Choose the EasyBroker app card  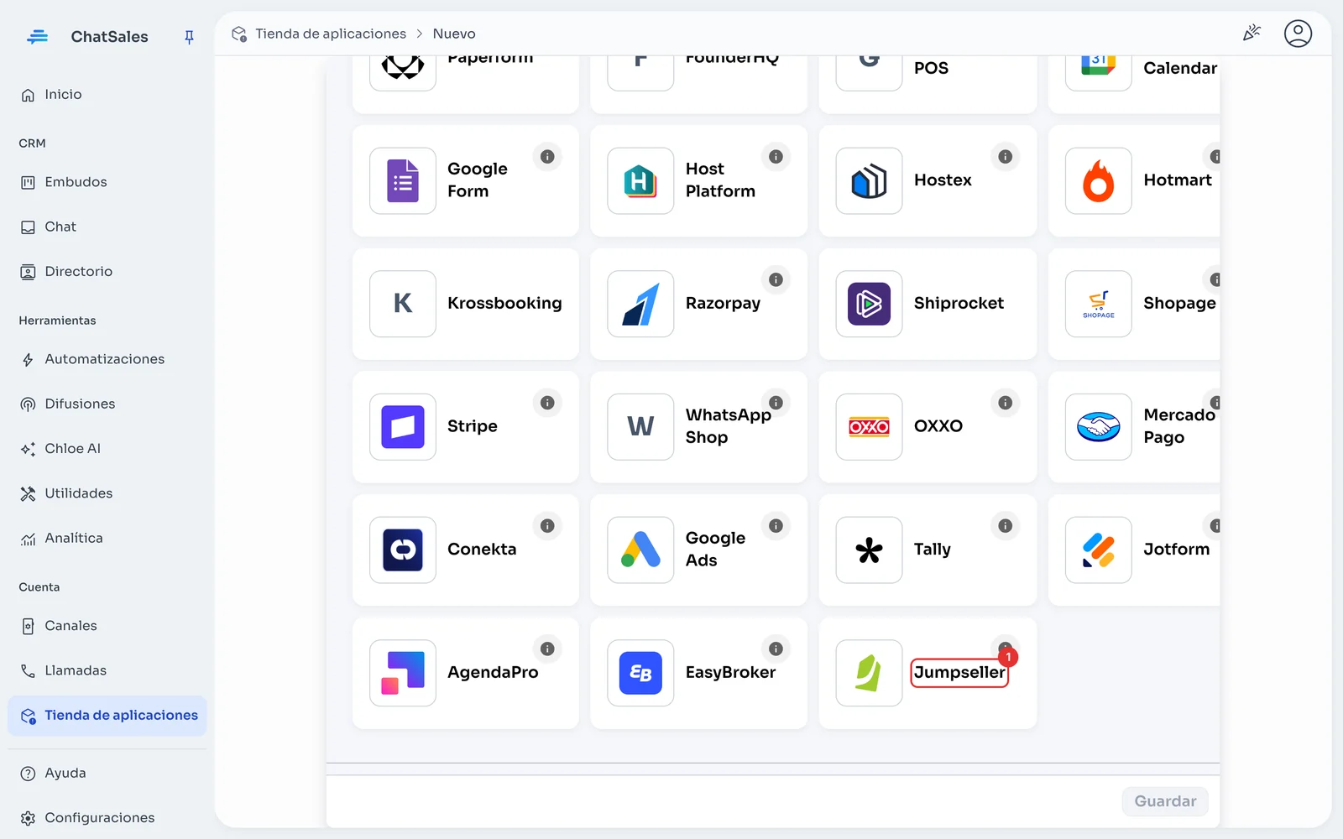click(698, 673)
